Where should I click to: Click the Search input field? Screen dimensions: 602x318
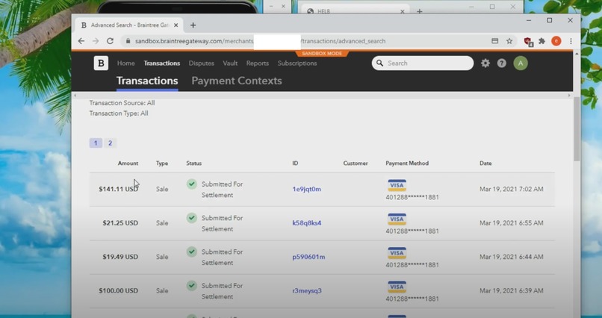pos(422,63)
